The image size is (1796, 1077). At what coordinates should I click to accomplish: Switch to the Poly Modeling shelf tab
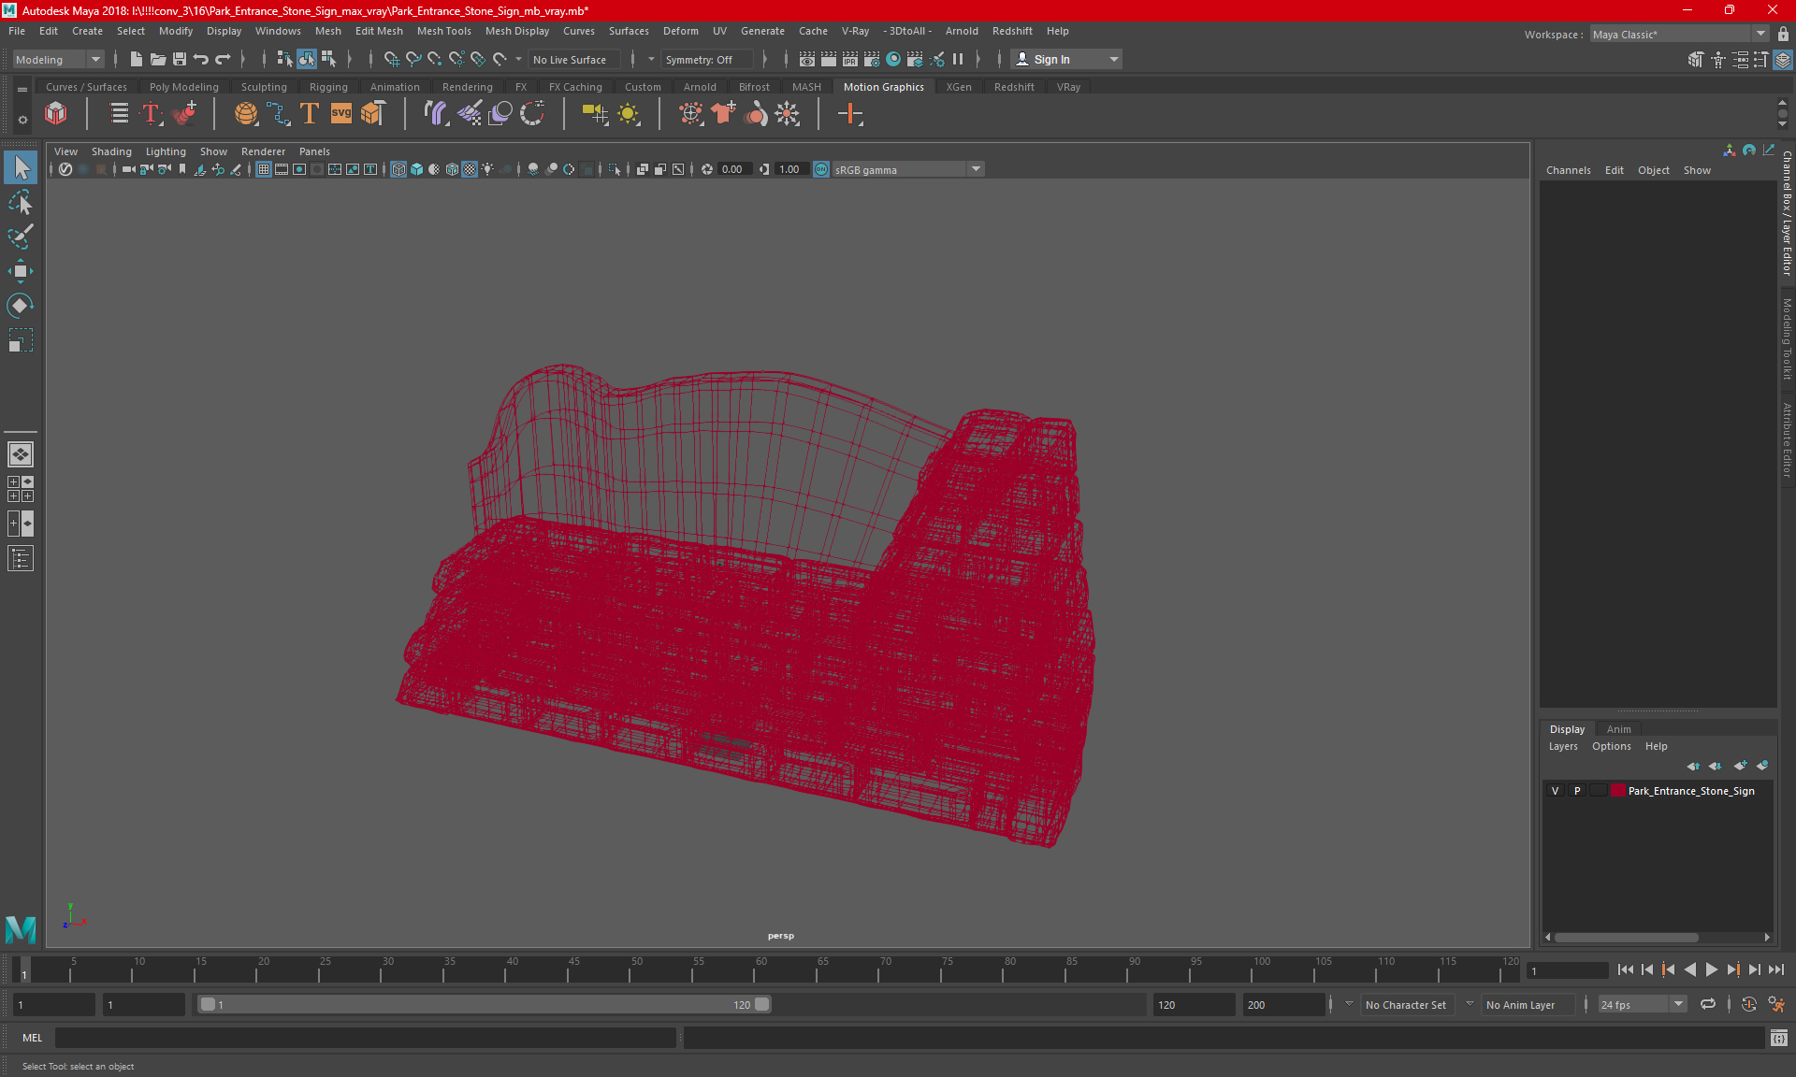click(x=184, y=87)
